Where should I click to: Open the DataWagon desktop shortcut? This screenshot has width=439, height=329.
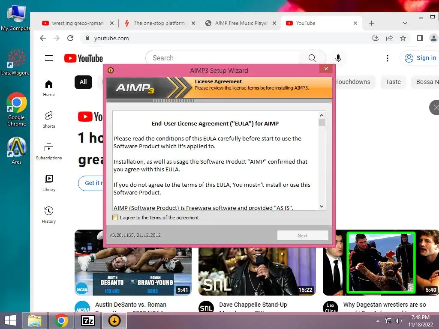(x=16, y=62)
